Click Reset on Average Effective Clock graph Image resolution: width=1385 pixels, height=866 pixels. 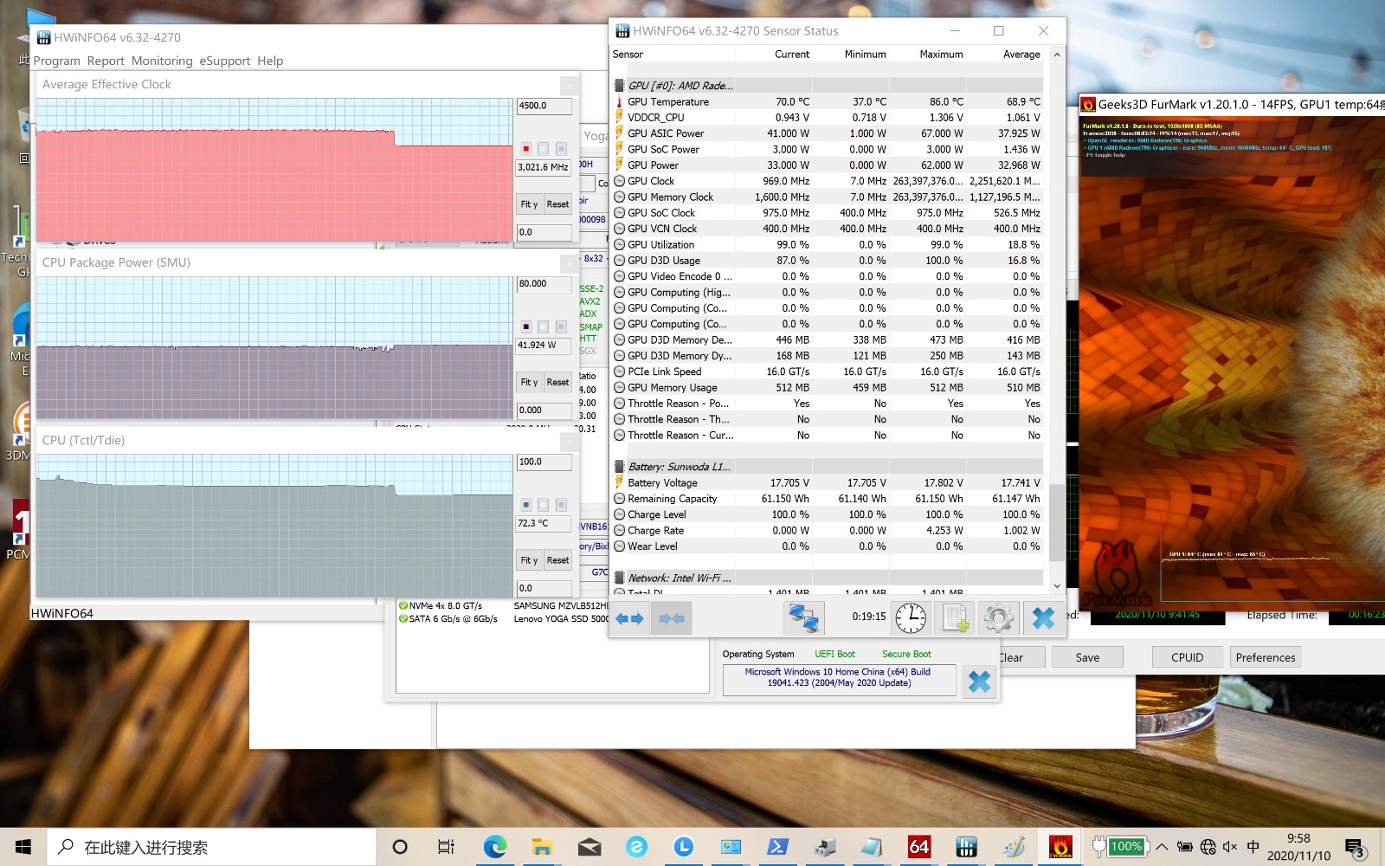pyautogui.click(x=557, y=204)
